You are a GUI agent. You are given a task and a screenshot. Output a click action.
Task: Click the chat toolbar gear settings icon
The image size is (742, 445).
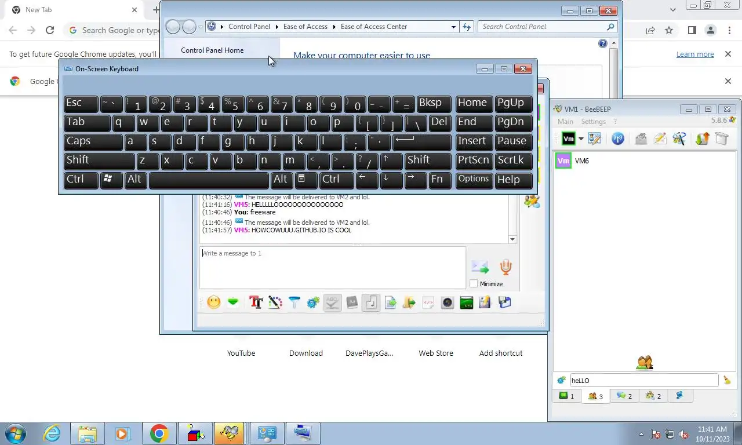[x=314, y=302]
